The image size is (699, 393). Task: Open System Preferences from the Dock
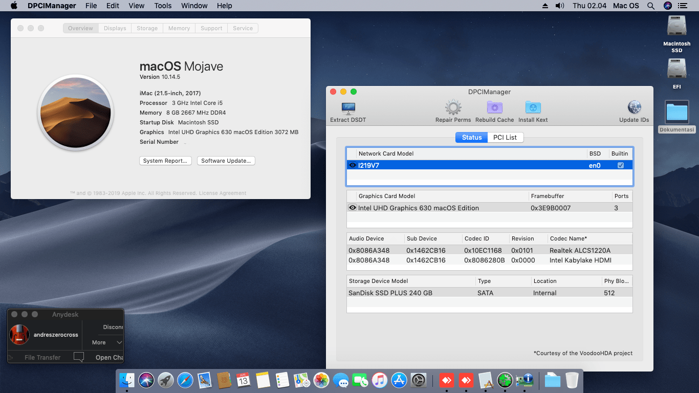[x=419, y=380]
